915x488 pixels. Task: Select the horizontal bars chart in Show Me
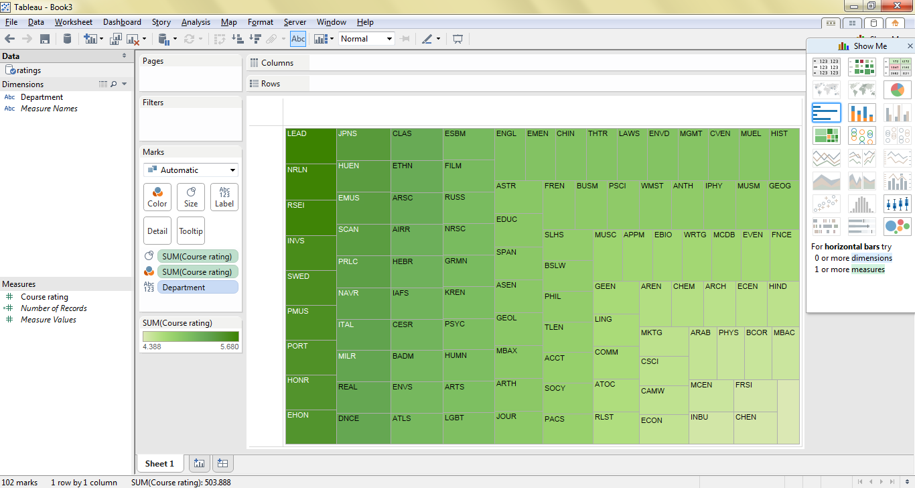click(x=826, y=113)
